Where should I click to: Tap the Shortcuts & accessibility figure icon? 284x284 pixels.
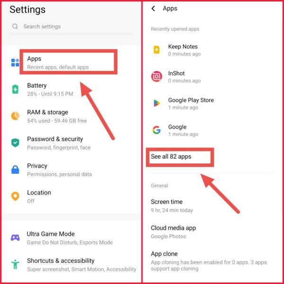15,265
